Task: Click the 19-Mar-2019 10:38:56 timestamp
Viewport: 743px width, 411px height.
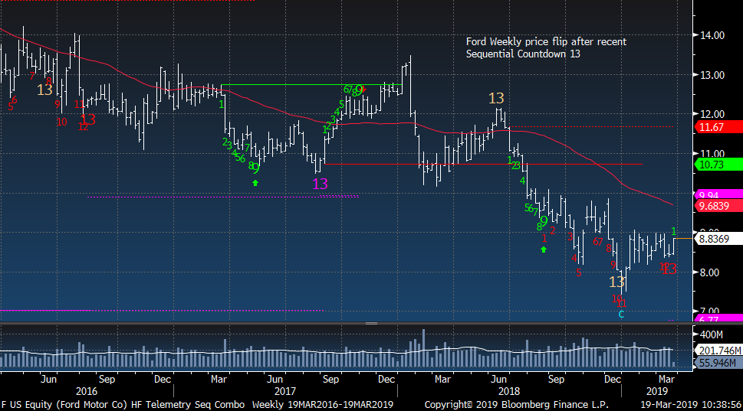Action: click(691, 405)
